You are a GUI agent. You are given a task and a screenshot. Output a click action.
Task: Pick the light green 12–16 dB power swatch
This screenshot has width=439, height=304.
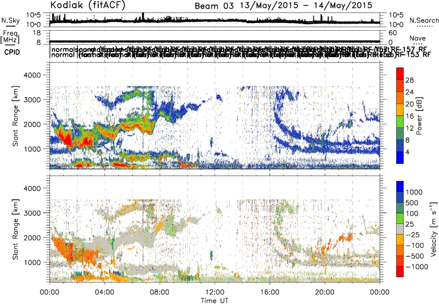pyautogui.click(x=400, y=122)
